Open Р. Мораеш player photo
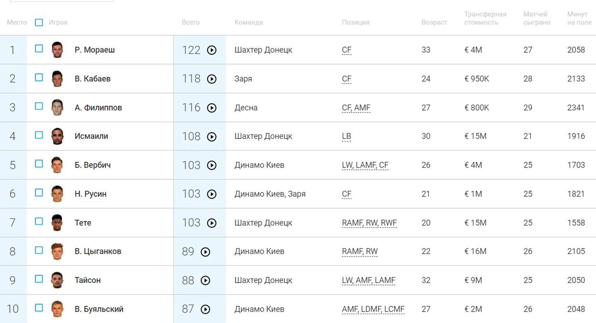Viewport: 596px width, 323px height. 58,50
